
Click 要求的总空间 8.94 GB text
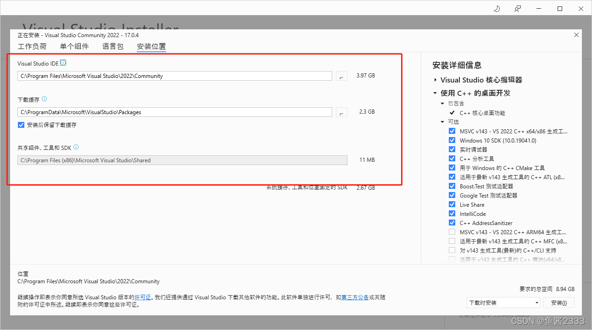[547, 289]
